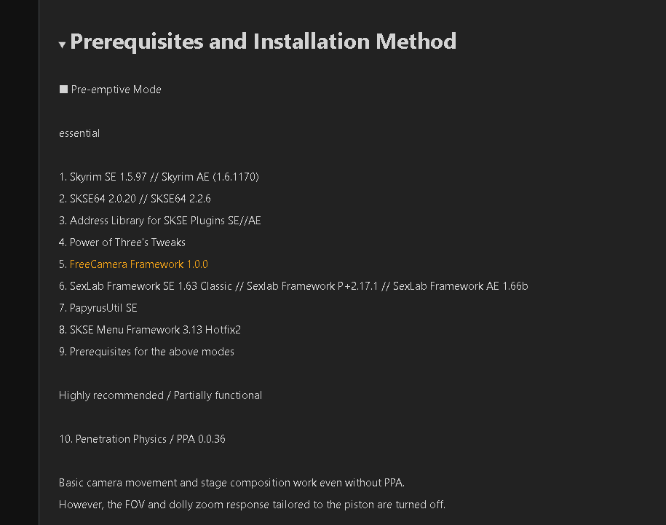This screenshot has width=666, height=525.
Task: Click Penetration Physics / PPA 0.0.36 entry
Action: pos(142,439)
